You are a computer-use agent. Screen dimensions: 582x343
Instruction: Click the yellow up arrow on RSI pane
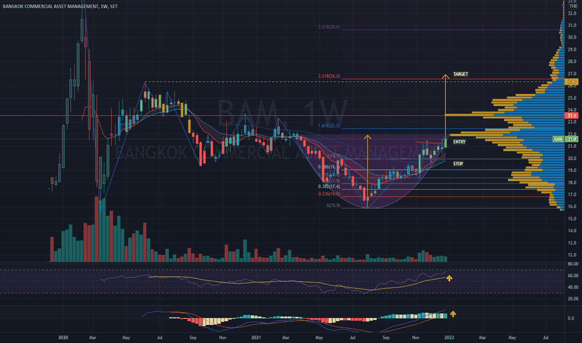[449, 278]
